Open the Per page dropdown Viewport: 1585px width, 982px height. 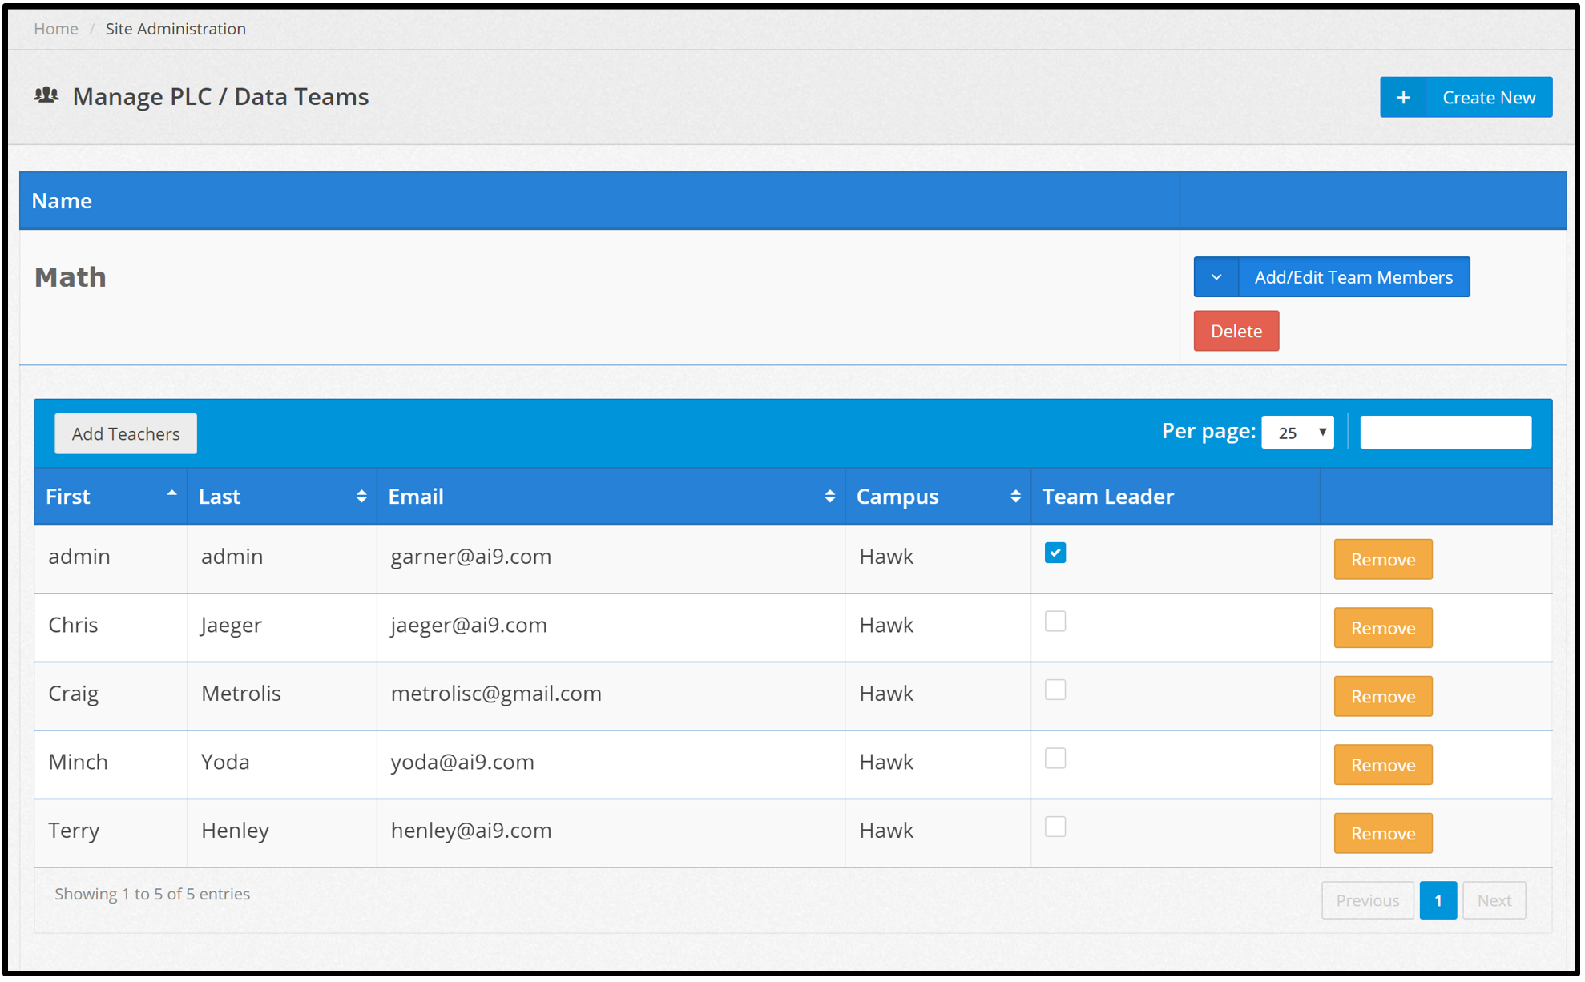1297,433
